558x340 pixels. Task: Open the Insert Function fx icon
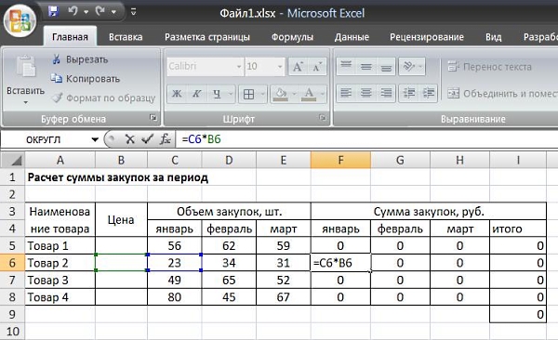[x=165, y=139]
